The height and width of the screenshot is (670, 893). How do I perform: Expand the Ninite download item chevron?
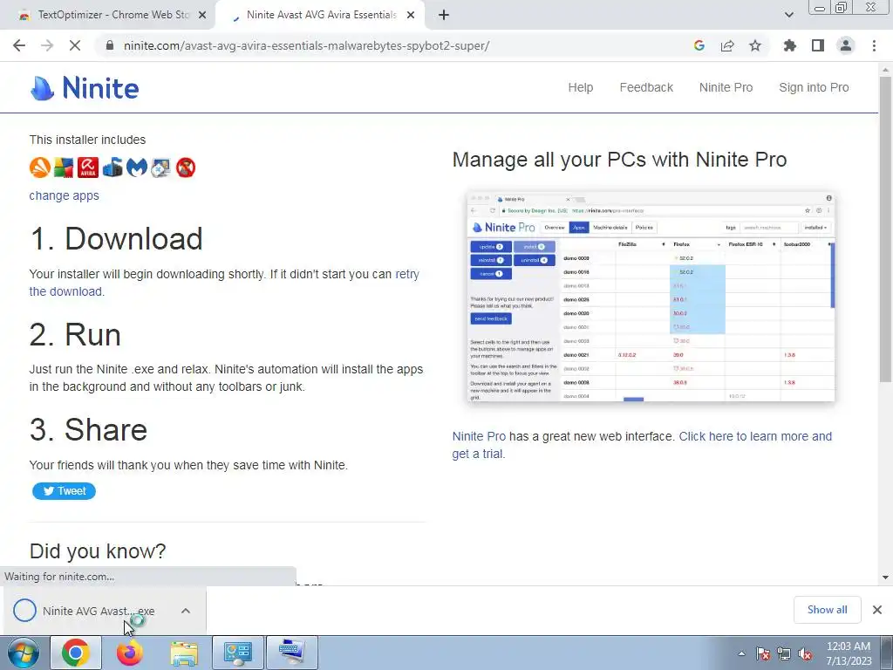click(186, 611)
